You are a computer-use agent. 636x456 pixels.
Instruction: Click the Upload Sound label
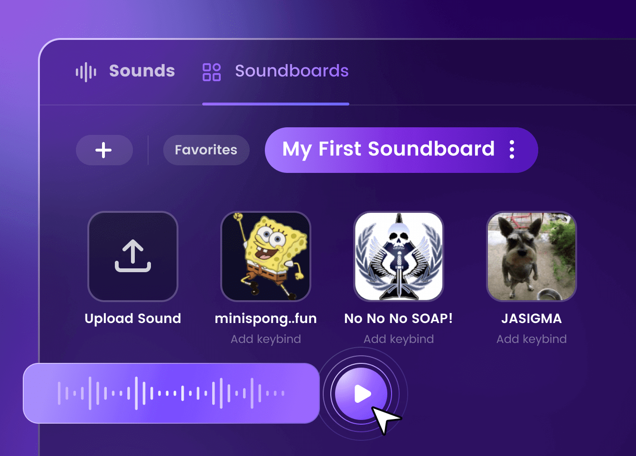pyautogui.click(x=133, y=318)
